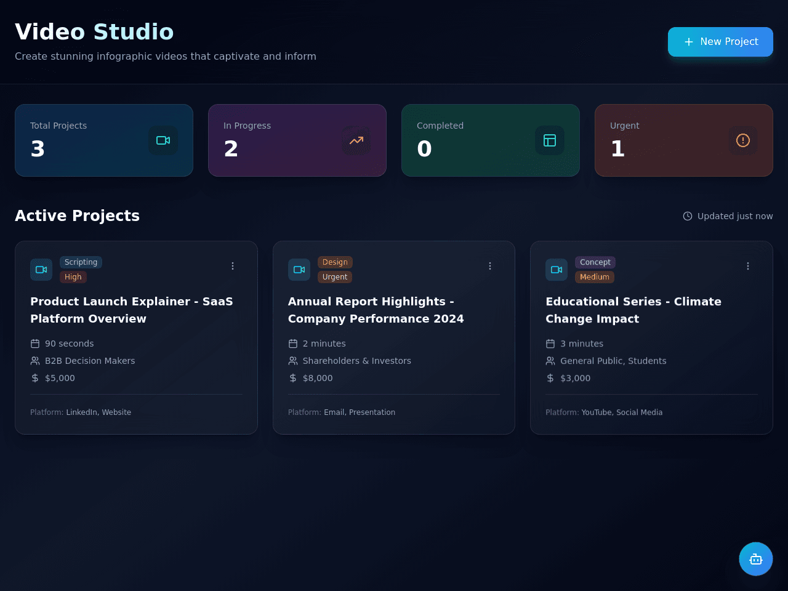Click the alert circle icon in Urgent card
The image size is (788, 591).
pyautogui.click(x=743, y=140)
